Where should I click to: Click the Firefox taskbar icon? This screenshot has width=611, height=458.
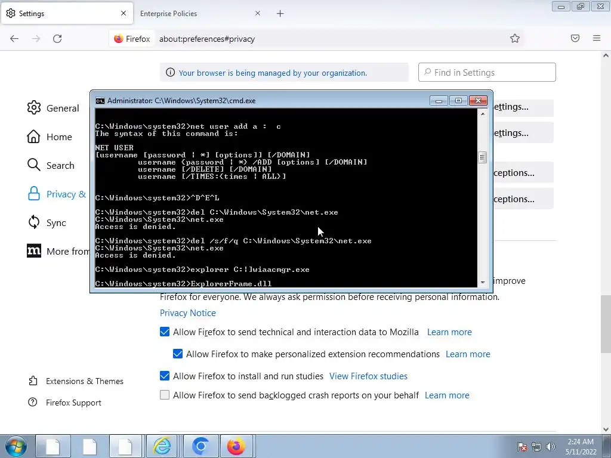coord(236,446)
